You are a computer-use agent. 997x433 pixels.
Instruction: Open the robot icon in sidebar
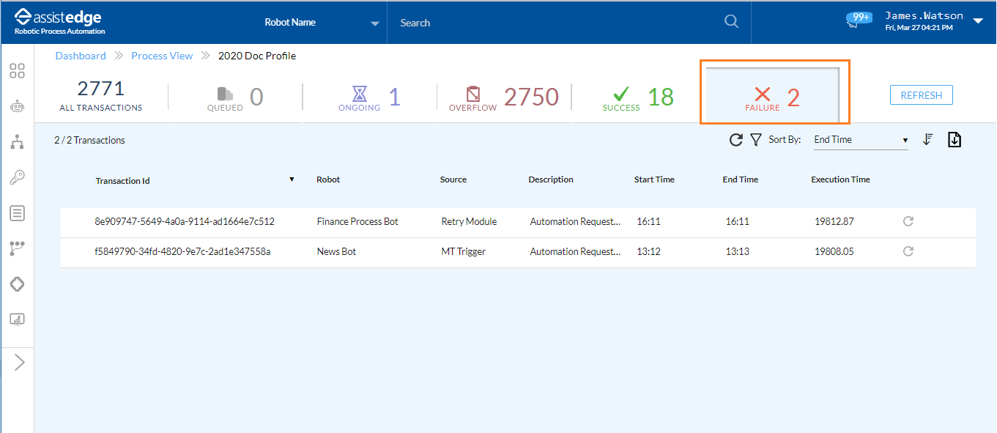(17, 106)
